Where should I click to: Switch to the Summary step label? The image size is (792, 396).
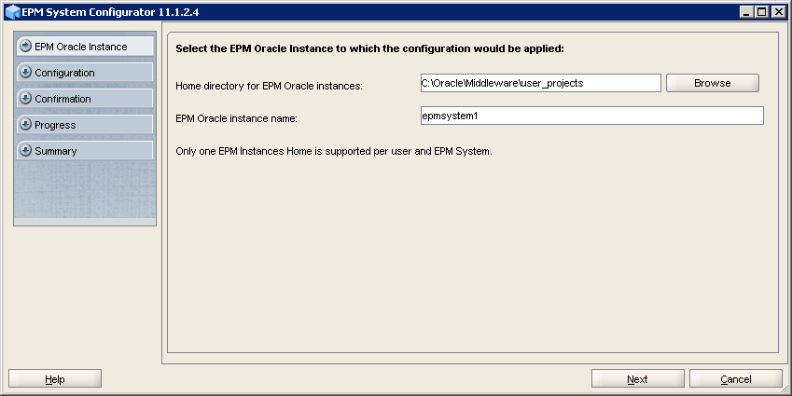56,151
